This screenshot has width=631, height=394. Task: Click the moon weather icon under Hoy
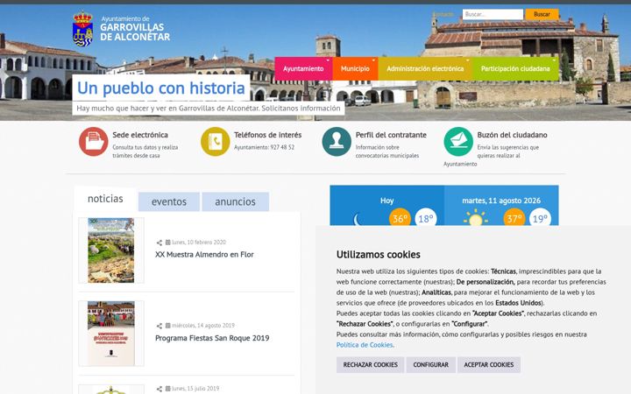[357, 220]
